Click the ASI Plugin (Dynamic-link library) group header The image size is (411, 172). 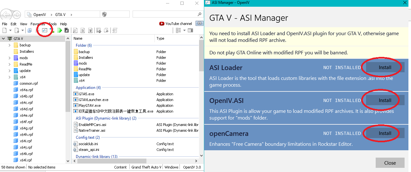click(x=106, y=118)
